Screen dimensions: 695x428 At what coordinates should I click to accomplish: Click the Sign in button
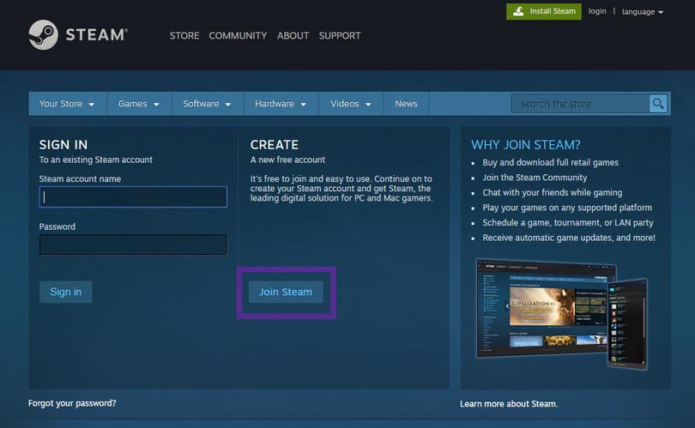65,292
